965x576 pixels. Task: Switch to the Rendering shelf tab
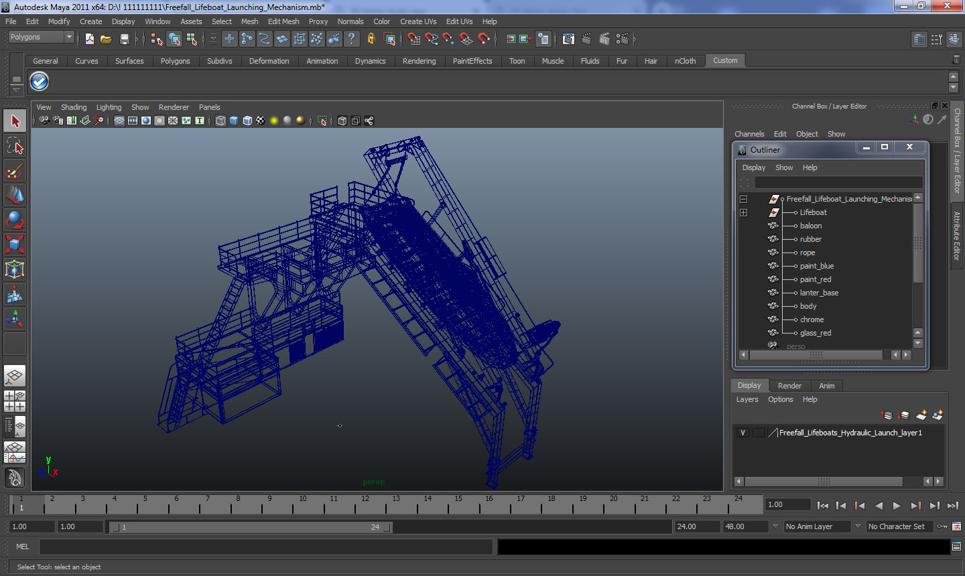coord(419,61)
